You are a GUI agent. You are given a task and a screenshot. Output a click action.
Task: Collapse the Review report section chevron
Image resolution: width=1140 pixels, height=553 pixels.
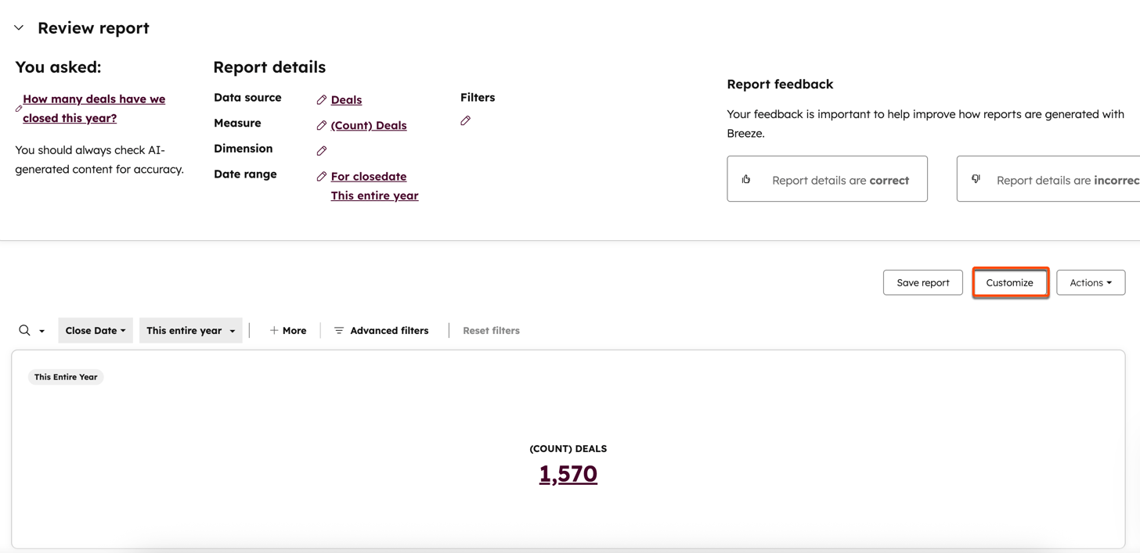pos(19,28)
